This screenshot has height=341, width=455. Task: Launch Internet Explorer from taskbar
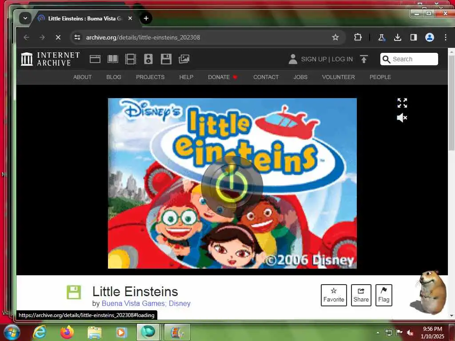point(40,332)
